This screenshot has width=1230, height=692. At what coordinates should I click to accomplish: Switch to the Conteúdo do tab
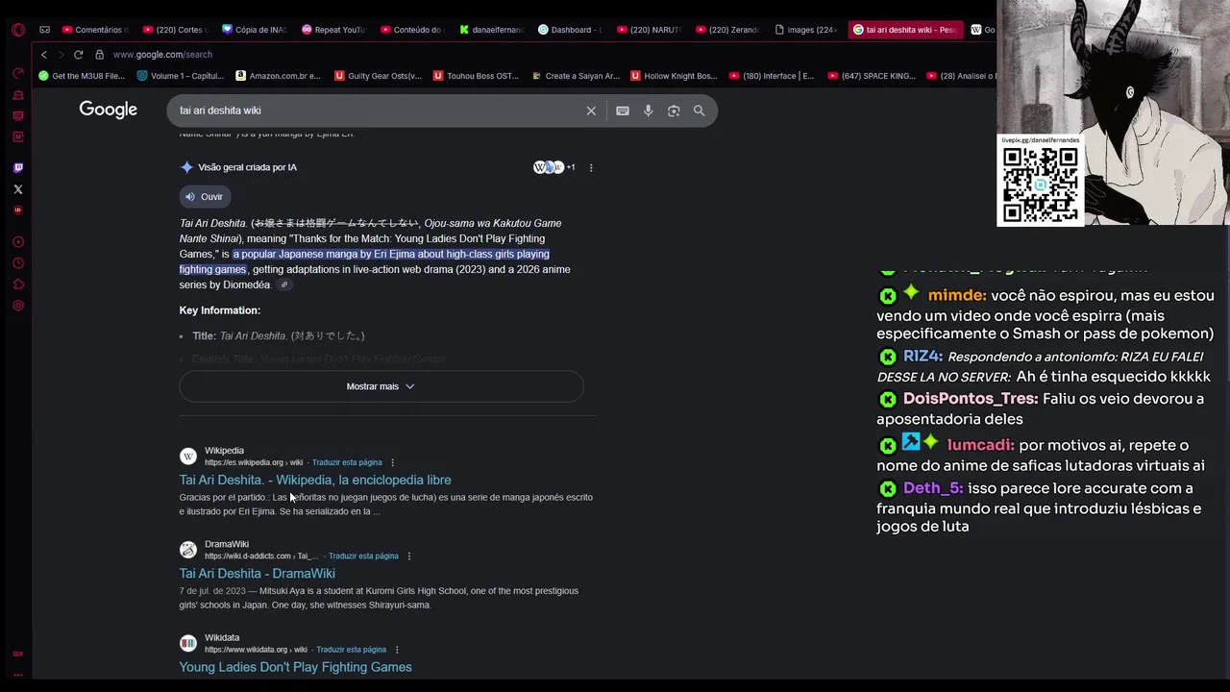[414, 30]
